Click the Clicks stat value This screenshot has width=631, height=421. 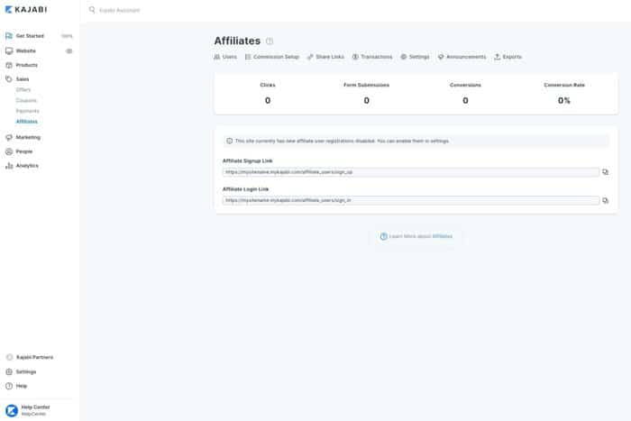(268, 100)
